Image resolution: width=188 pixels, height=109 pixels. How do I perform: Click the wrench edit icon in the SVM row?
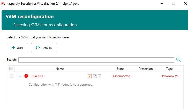coord(95,76)
